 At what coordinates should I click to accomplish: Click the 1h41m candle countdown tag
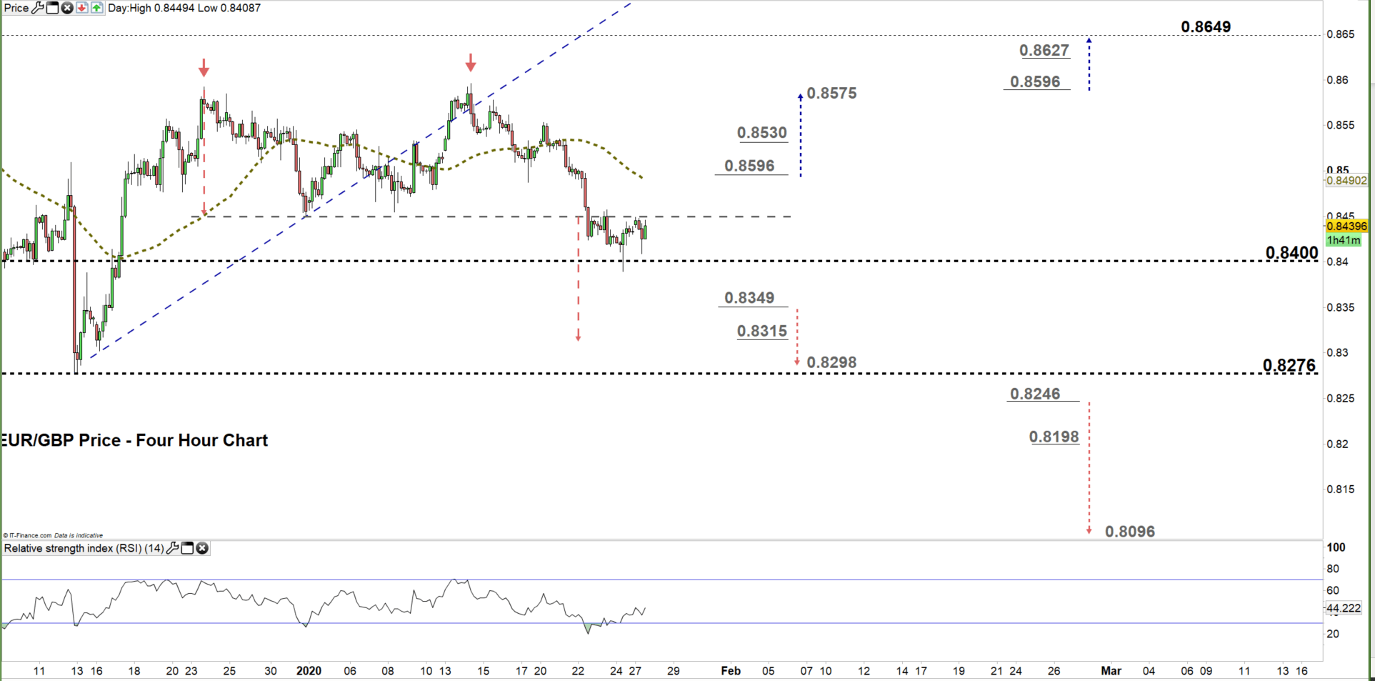click(x=1344, y=241)
